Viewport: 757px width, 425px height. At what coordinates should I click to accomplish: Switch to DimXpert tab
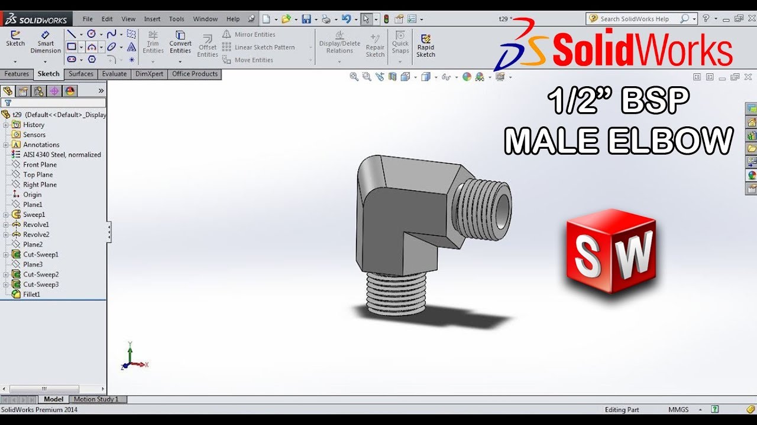coord(150,74)
